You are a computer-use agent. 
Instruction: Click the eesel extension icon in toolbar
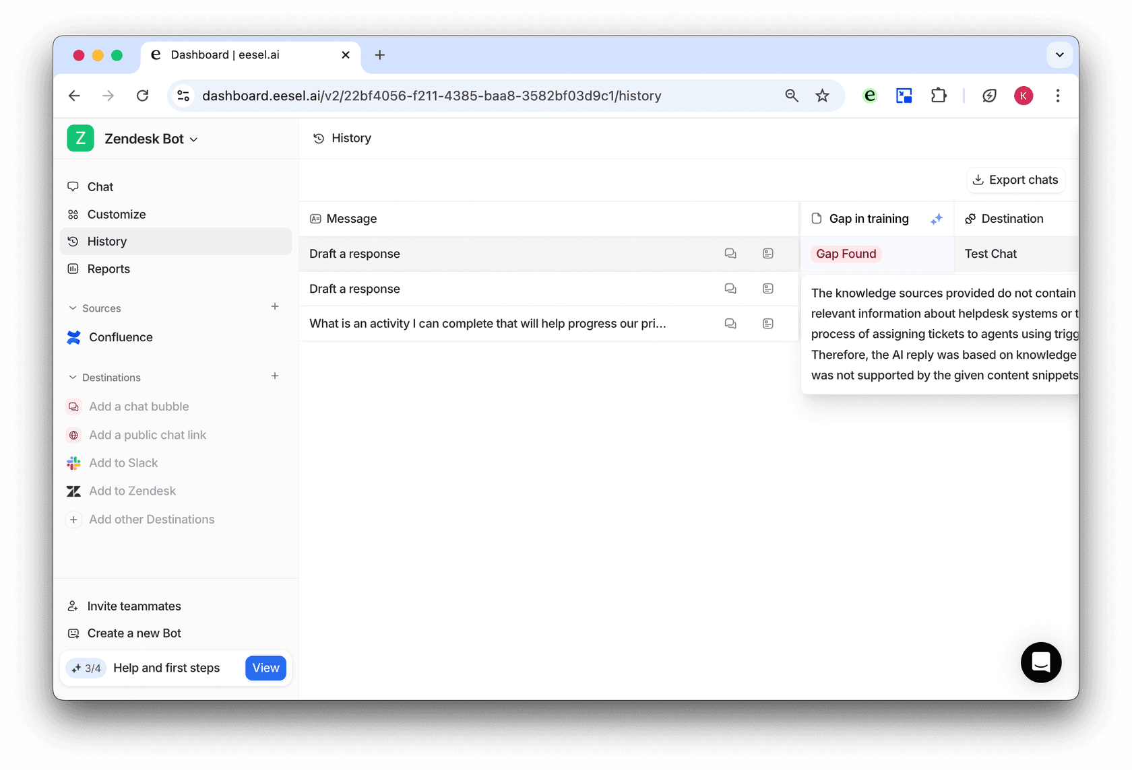(x=870, y=96)
